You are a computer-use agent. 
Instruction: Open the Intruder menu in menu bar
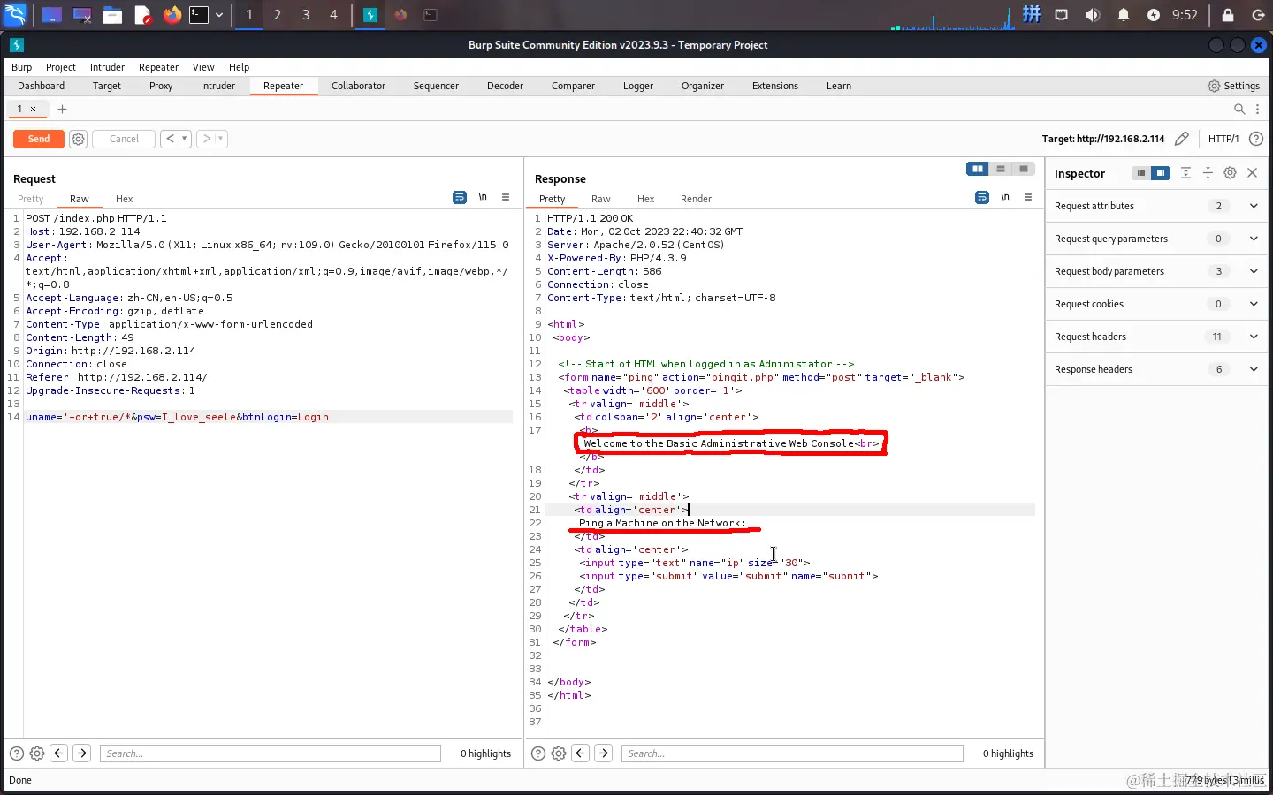tap(107, 67)
